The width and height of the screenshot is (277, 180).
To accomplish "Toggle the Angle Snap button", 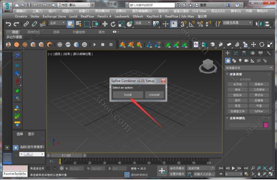I will coord(191,24).
